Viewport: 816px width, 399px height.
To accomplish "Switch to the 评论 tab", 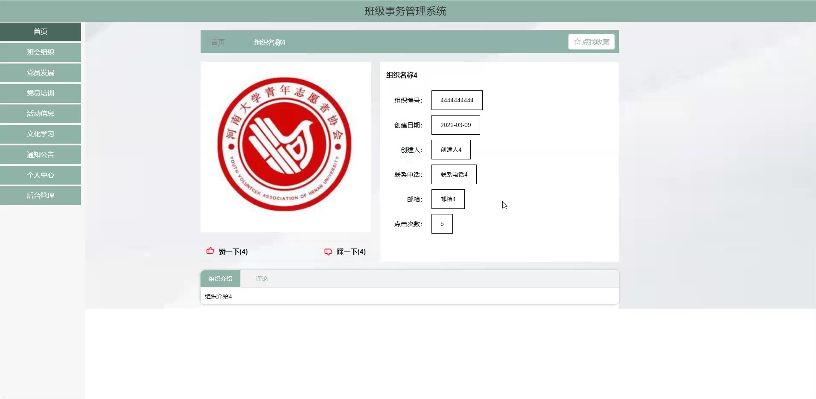I will 262,279.
